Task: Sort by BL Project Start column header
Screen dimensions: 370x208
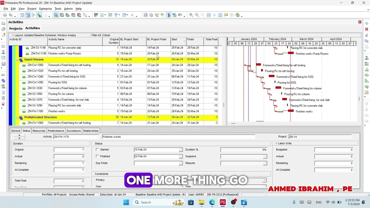Action: (x=133, y=41)
